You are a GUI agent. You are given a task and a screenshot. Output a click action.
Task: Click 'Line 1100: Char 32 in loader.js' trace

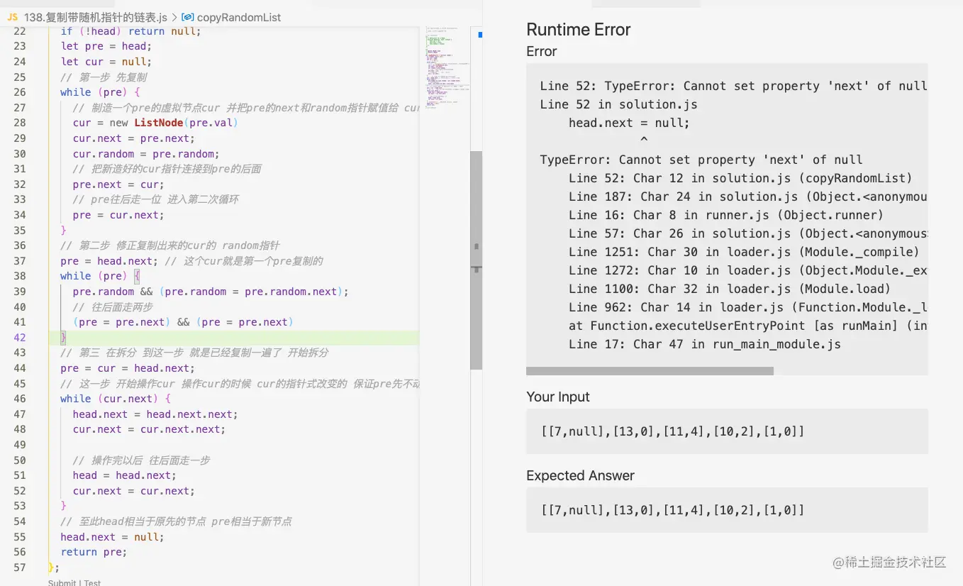pyautogui.click(x=730, y=289)
